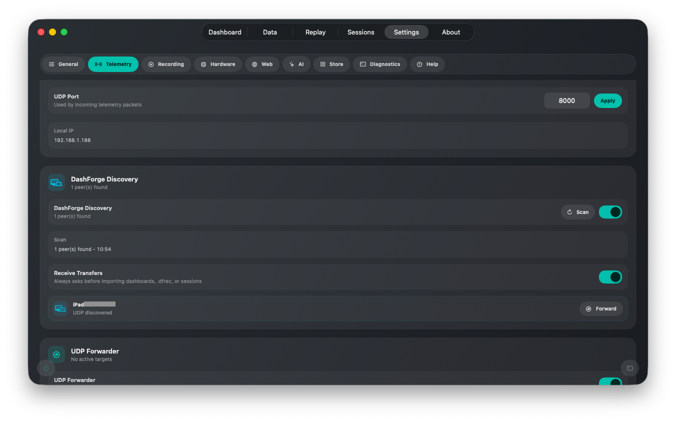Image resolution: width=676 pixels, height=422 pixels.
Task: Open Hardware settings section
Action: pyautogui.click(x=218, y=64)
